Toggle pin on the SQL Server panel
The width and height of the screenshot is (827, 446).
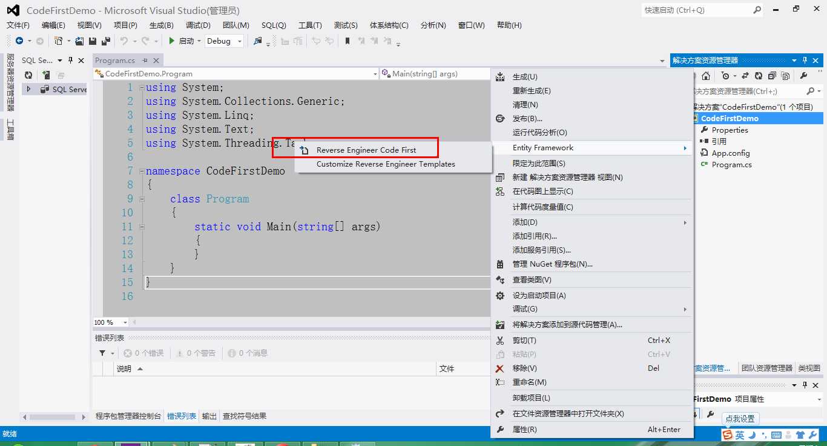[70, 60]
